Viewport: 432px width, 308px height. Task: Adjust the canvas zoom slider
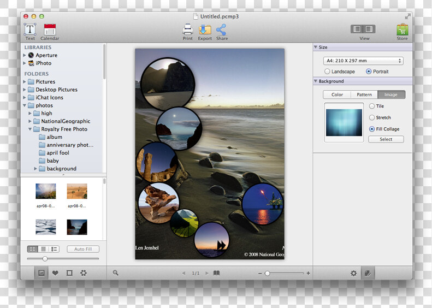point(267,273)
